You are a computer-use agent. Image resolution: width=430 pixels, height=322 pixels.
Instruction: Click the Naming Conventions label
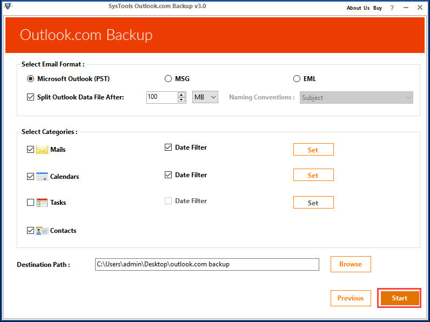[262, 97]
